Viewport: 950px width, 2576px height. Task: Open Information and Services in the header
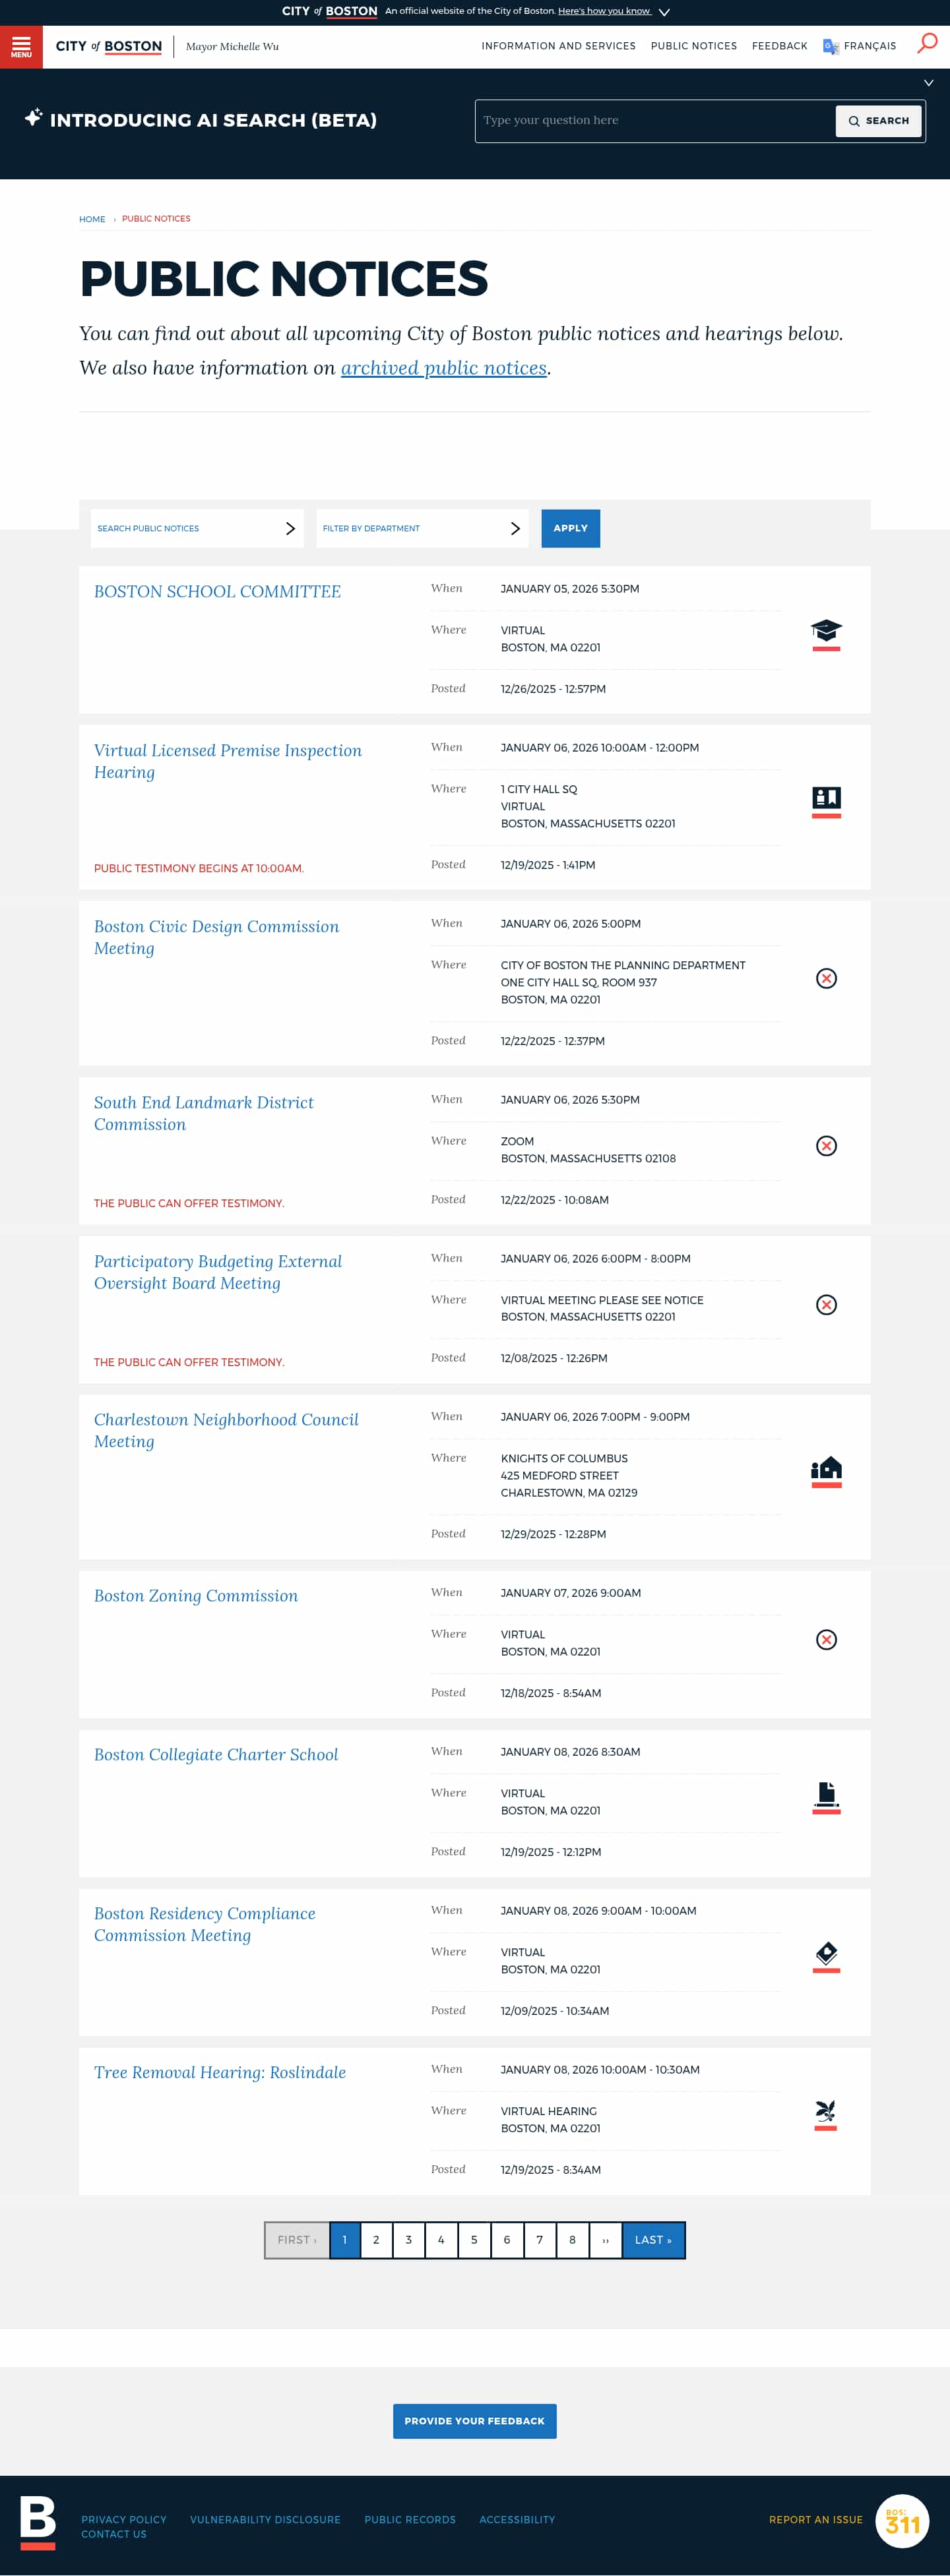(x=559, y=46)
